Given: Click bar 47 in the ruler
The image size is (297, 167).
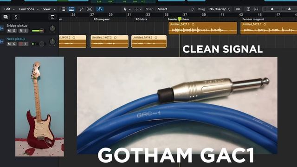Looking at the screenshot, I should [278, 14].
